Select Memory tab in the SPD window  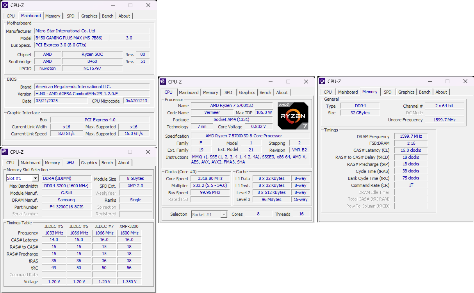click(52, 163)
